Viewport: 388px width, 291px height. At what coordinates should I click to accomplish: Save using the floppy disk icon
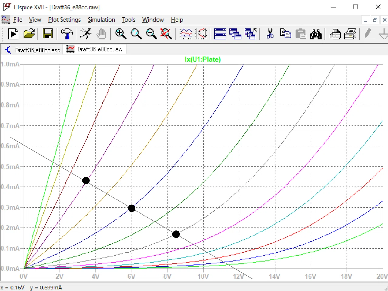48,34
